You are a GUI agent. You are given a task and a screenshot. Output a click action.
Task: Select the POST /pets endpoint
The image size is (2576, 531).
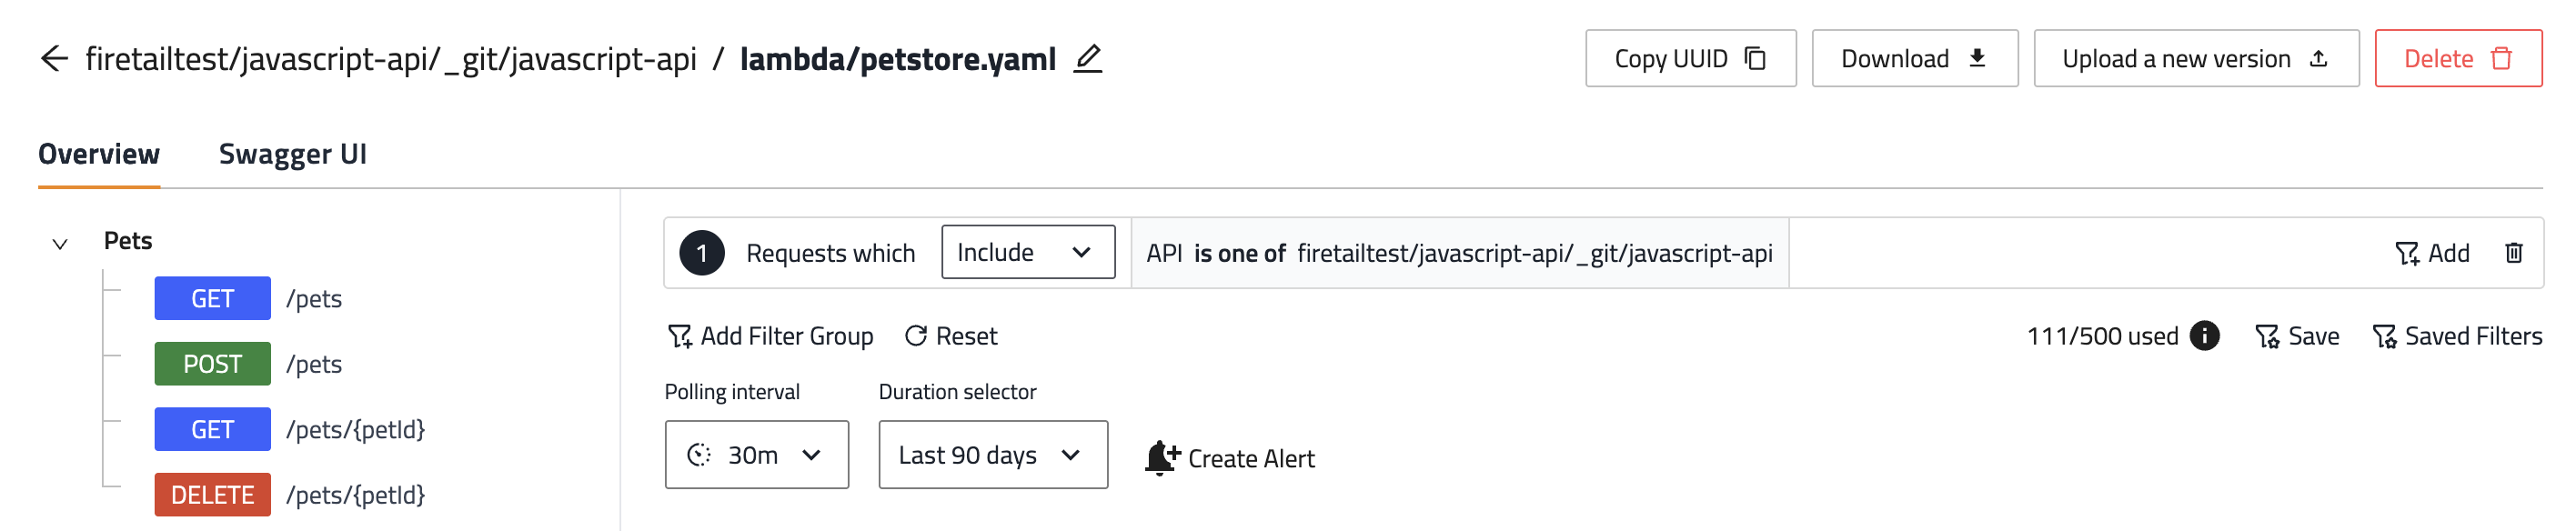[x=212, y=364]
